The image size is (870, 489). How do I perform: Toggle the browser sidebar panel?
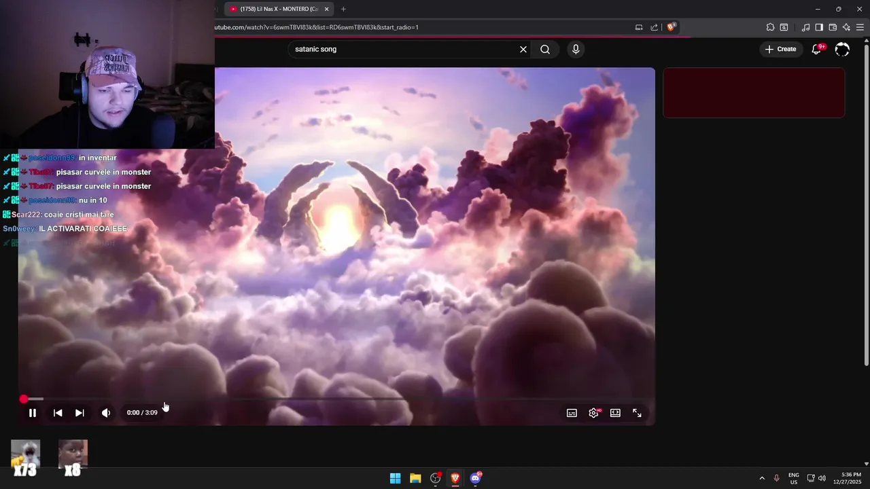(x=819, y=27)
